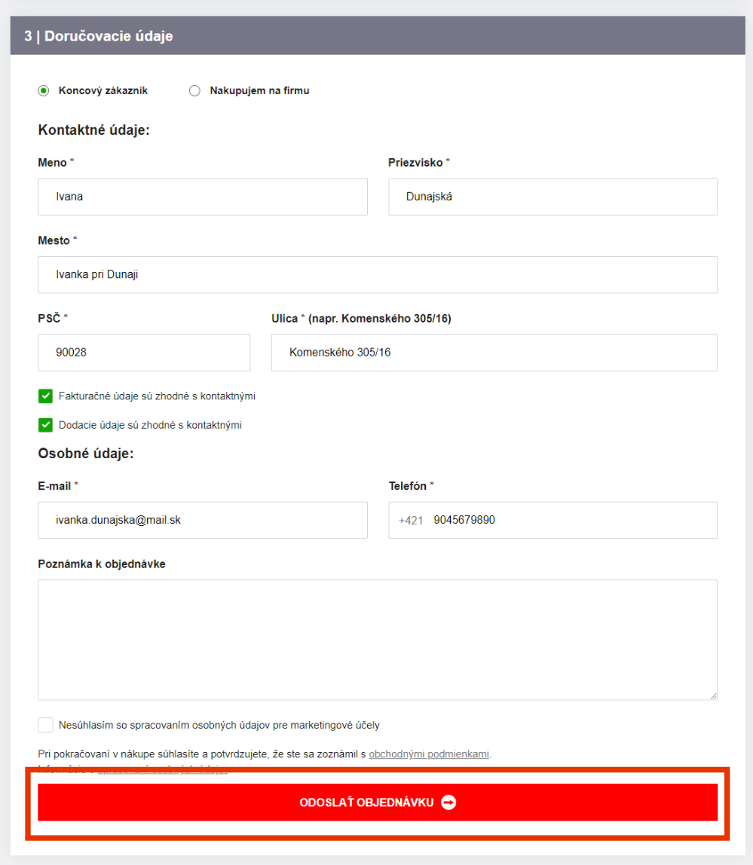The image size is (753, 865).
Task: Click the Telefón number field
Action: (x=569, y=520)
